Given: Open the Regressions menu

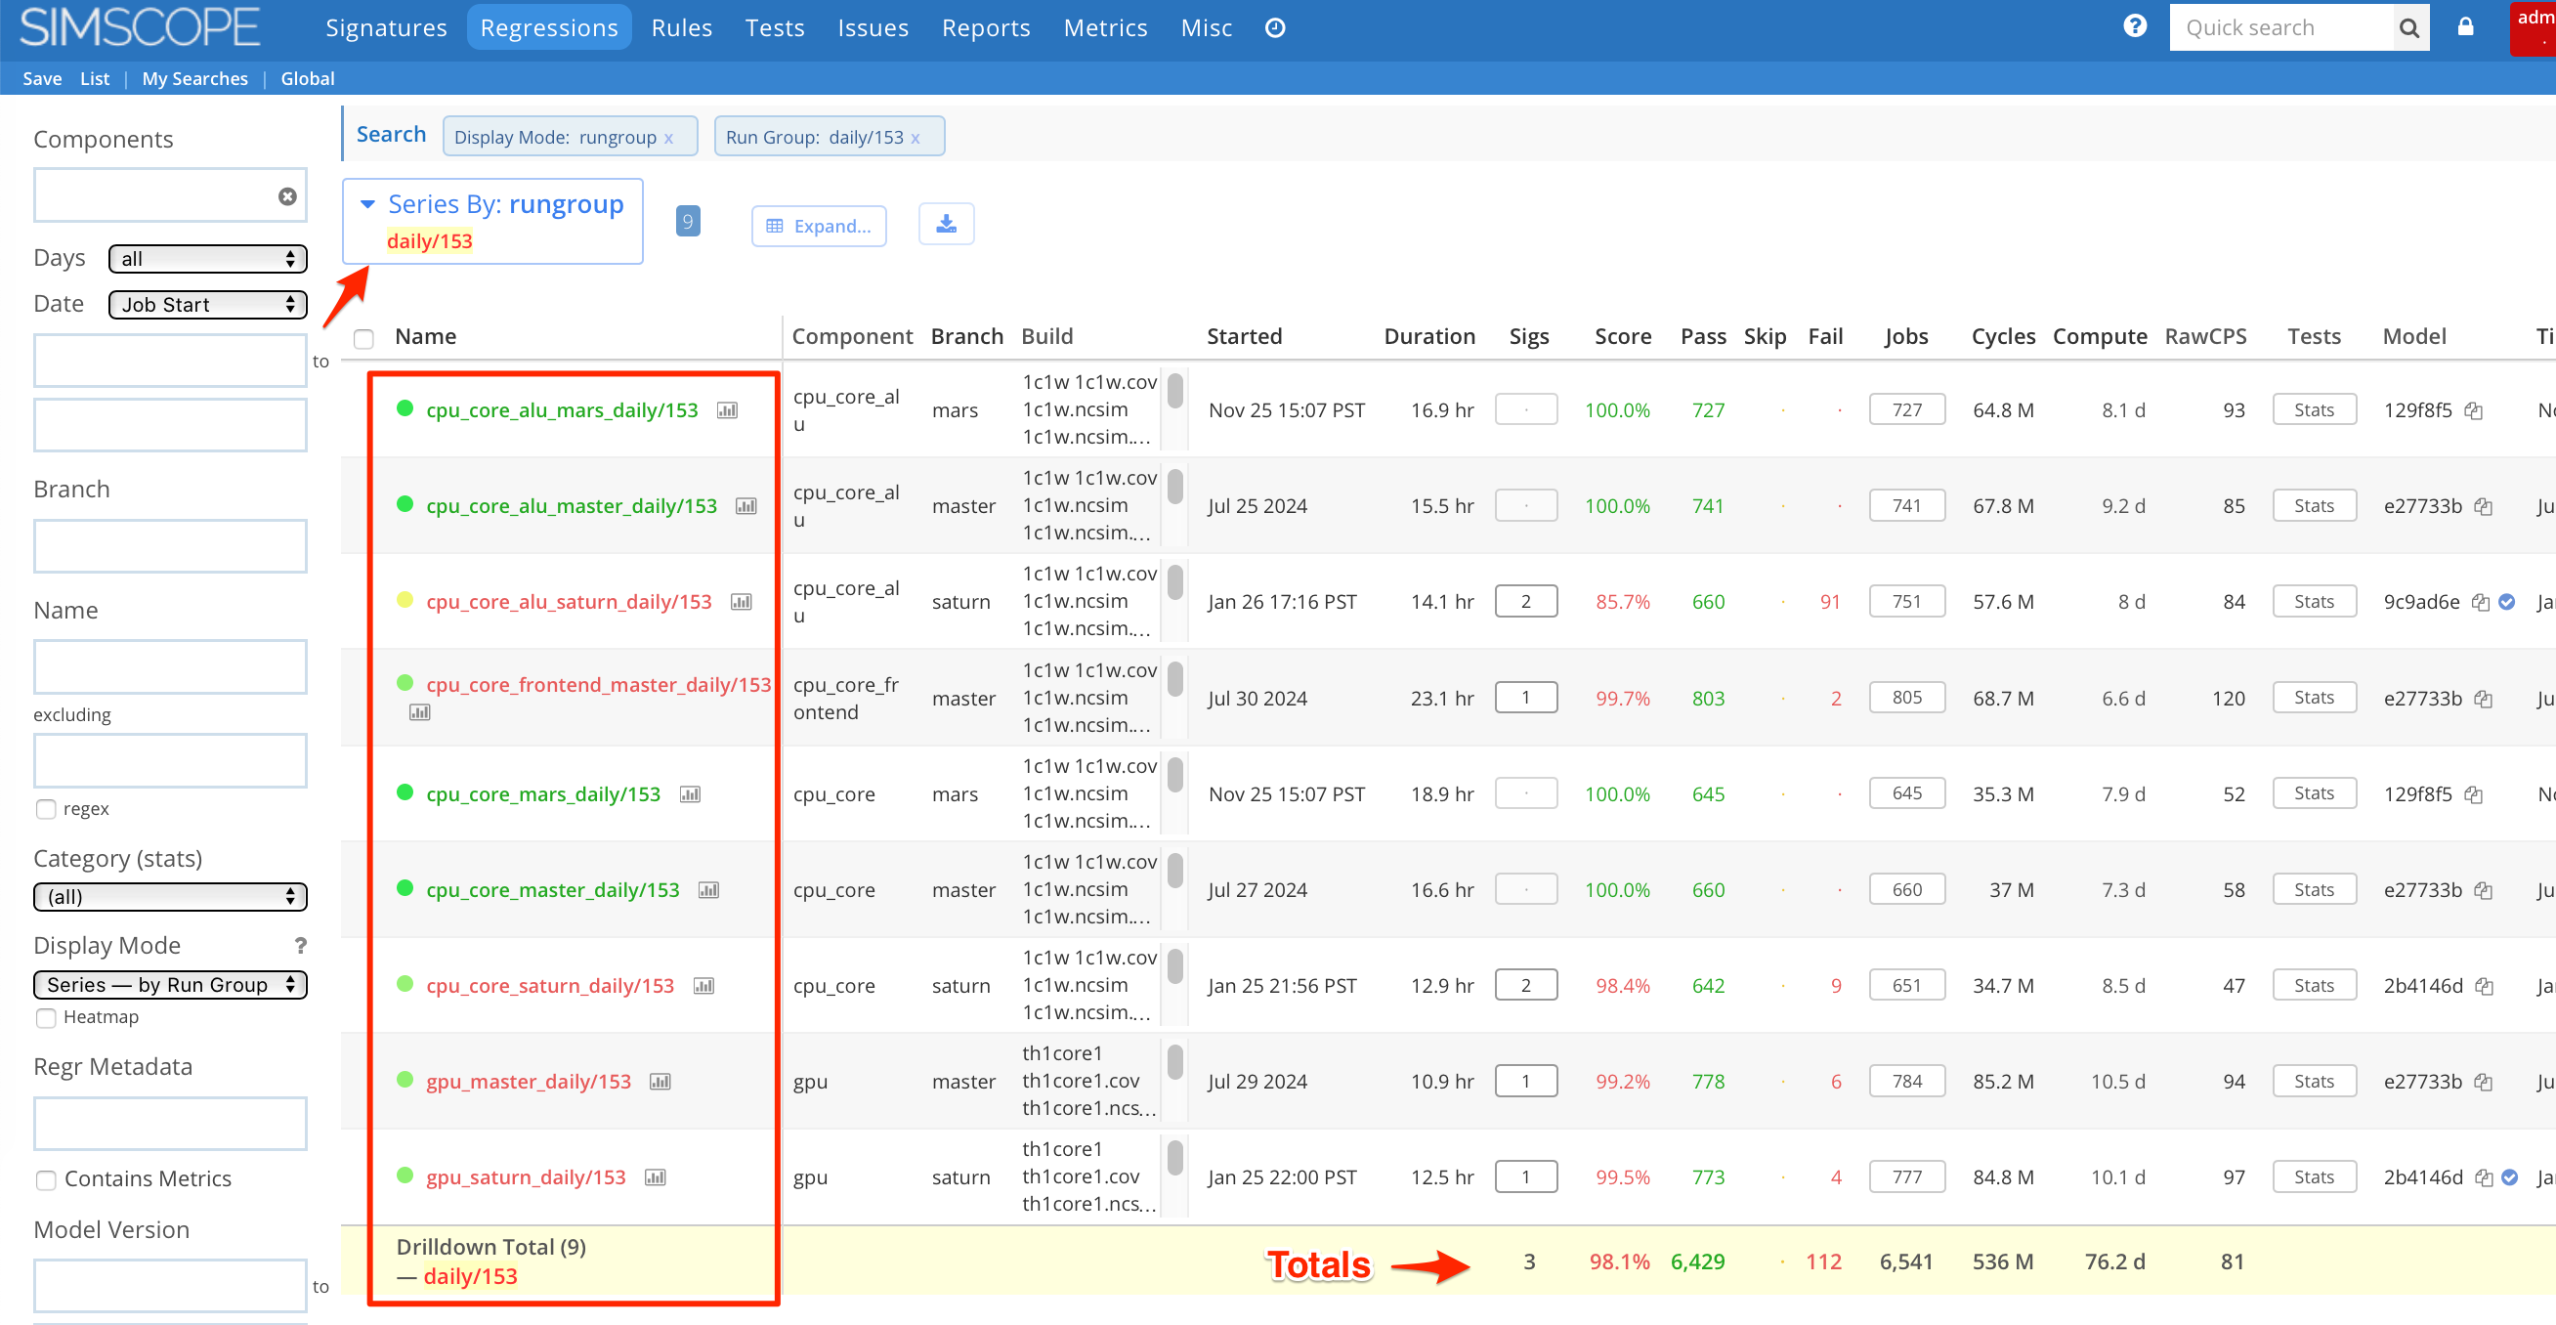Looking at the screenshot, I should point(549,27).
